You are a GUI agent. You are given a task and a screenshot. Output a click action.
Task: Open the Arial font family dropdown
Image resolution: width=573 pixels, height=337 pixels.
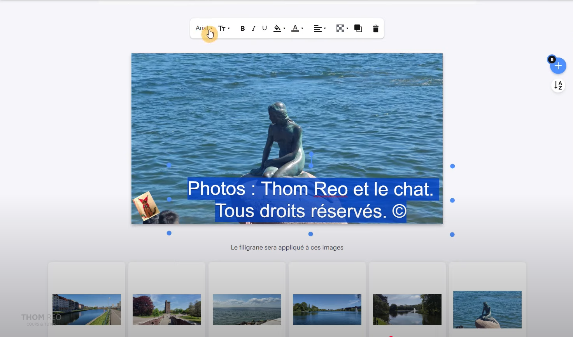tap(204, 28)
